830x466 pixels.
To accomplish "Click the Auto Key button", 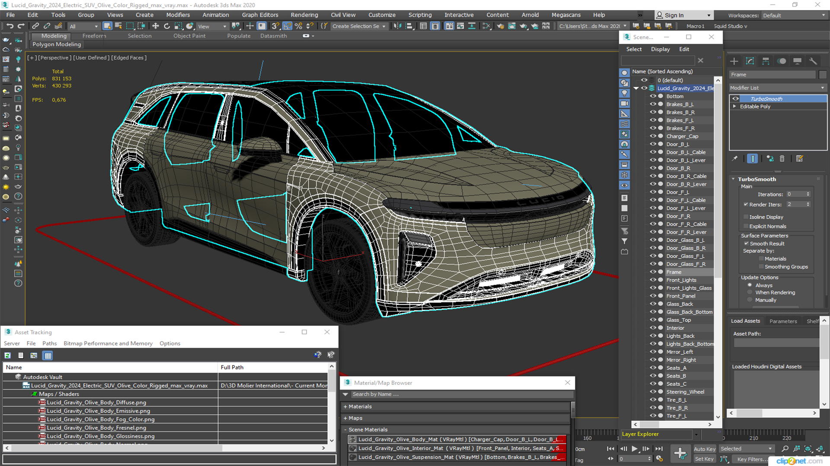I will coord(705,449).
